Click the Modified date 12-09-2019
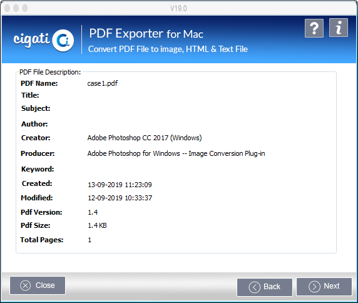The image size is (358, 303). click(x=120, y=198)
